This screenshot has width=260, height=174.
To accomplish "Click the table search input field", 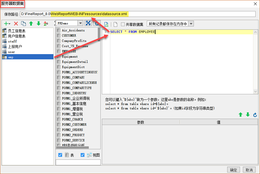I will (78, 162).
